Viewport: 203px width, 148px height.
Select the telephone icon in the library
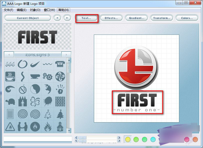point(60,64)
